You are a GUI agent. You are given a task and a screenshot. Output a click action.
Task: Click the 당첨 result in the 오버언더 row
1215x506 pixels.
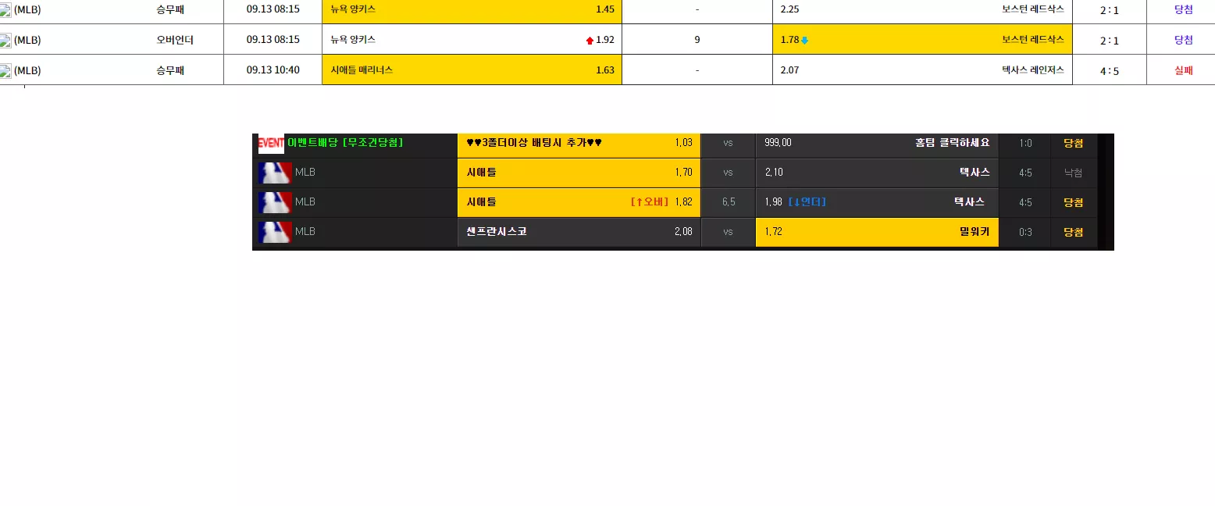(1184, 40)
